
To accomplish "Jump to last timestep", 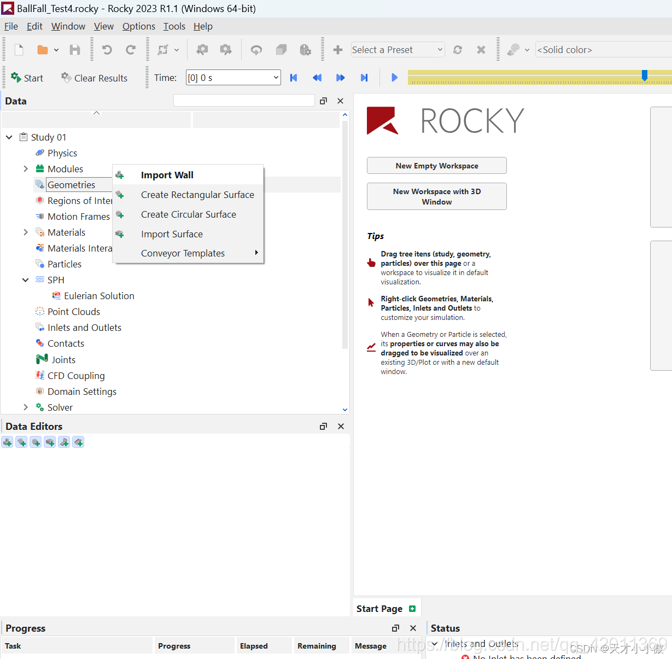I will point(364,78).
